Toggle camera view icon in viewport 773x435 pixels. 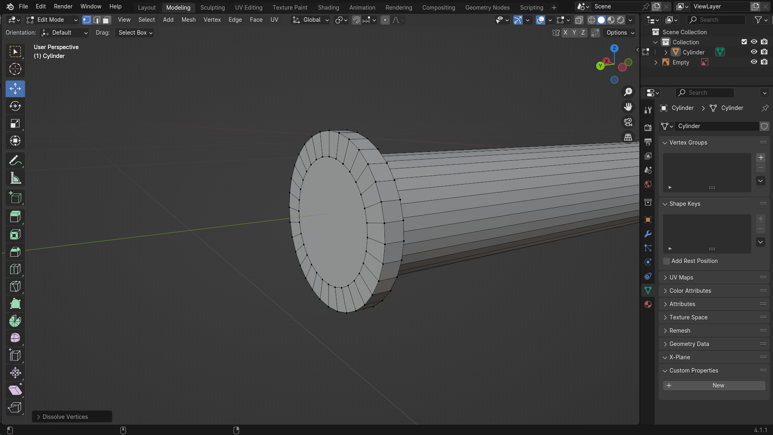coord(628,122)
